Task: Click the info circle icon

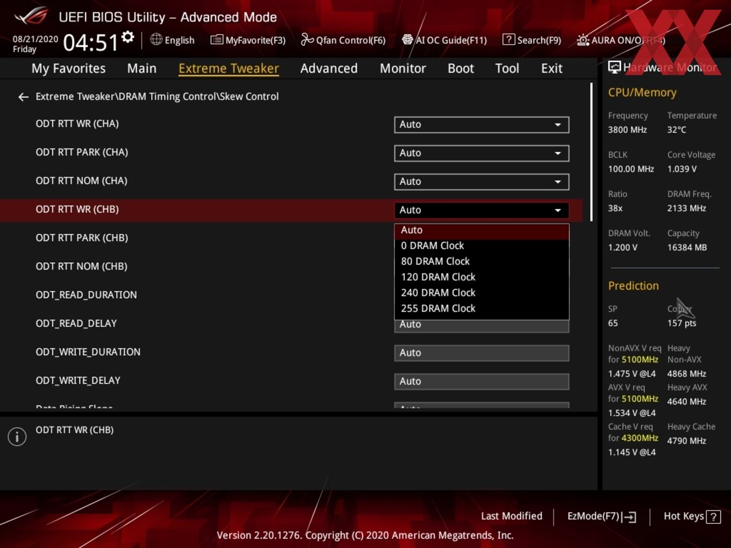Action: pyautogui.click(x=17, y=436)
